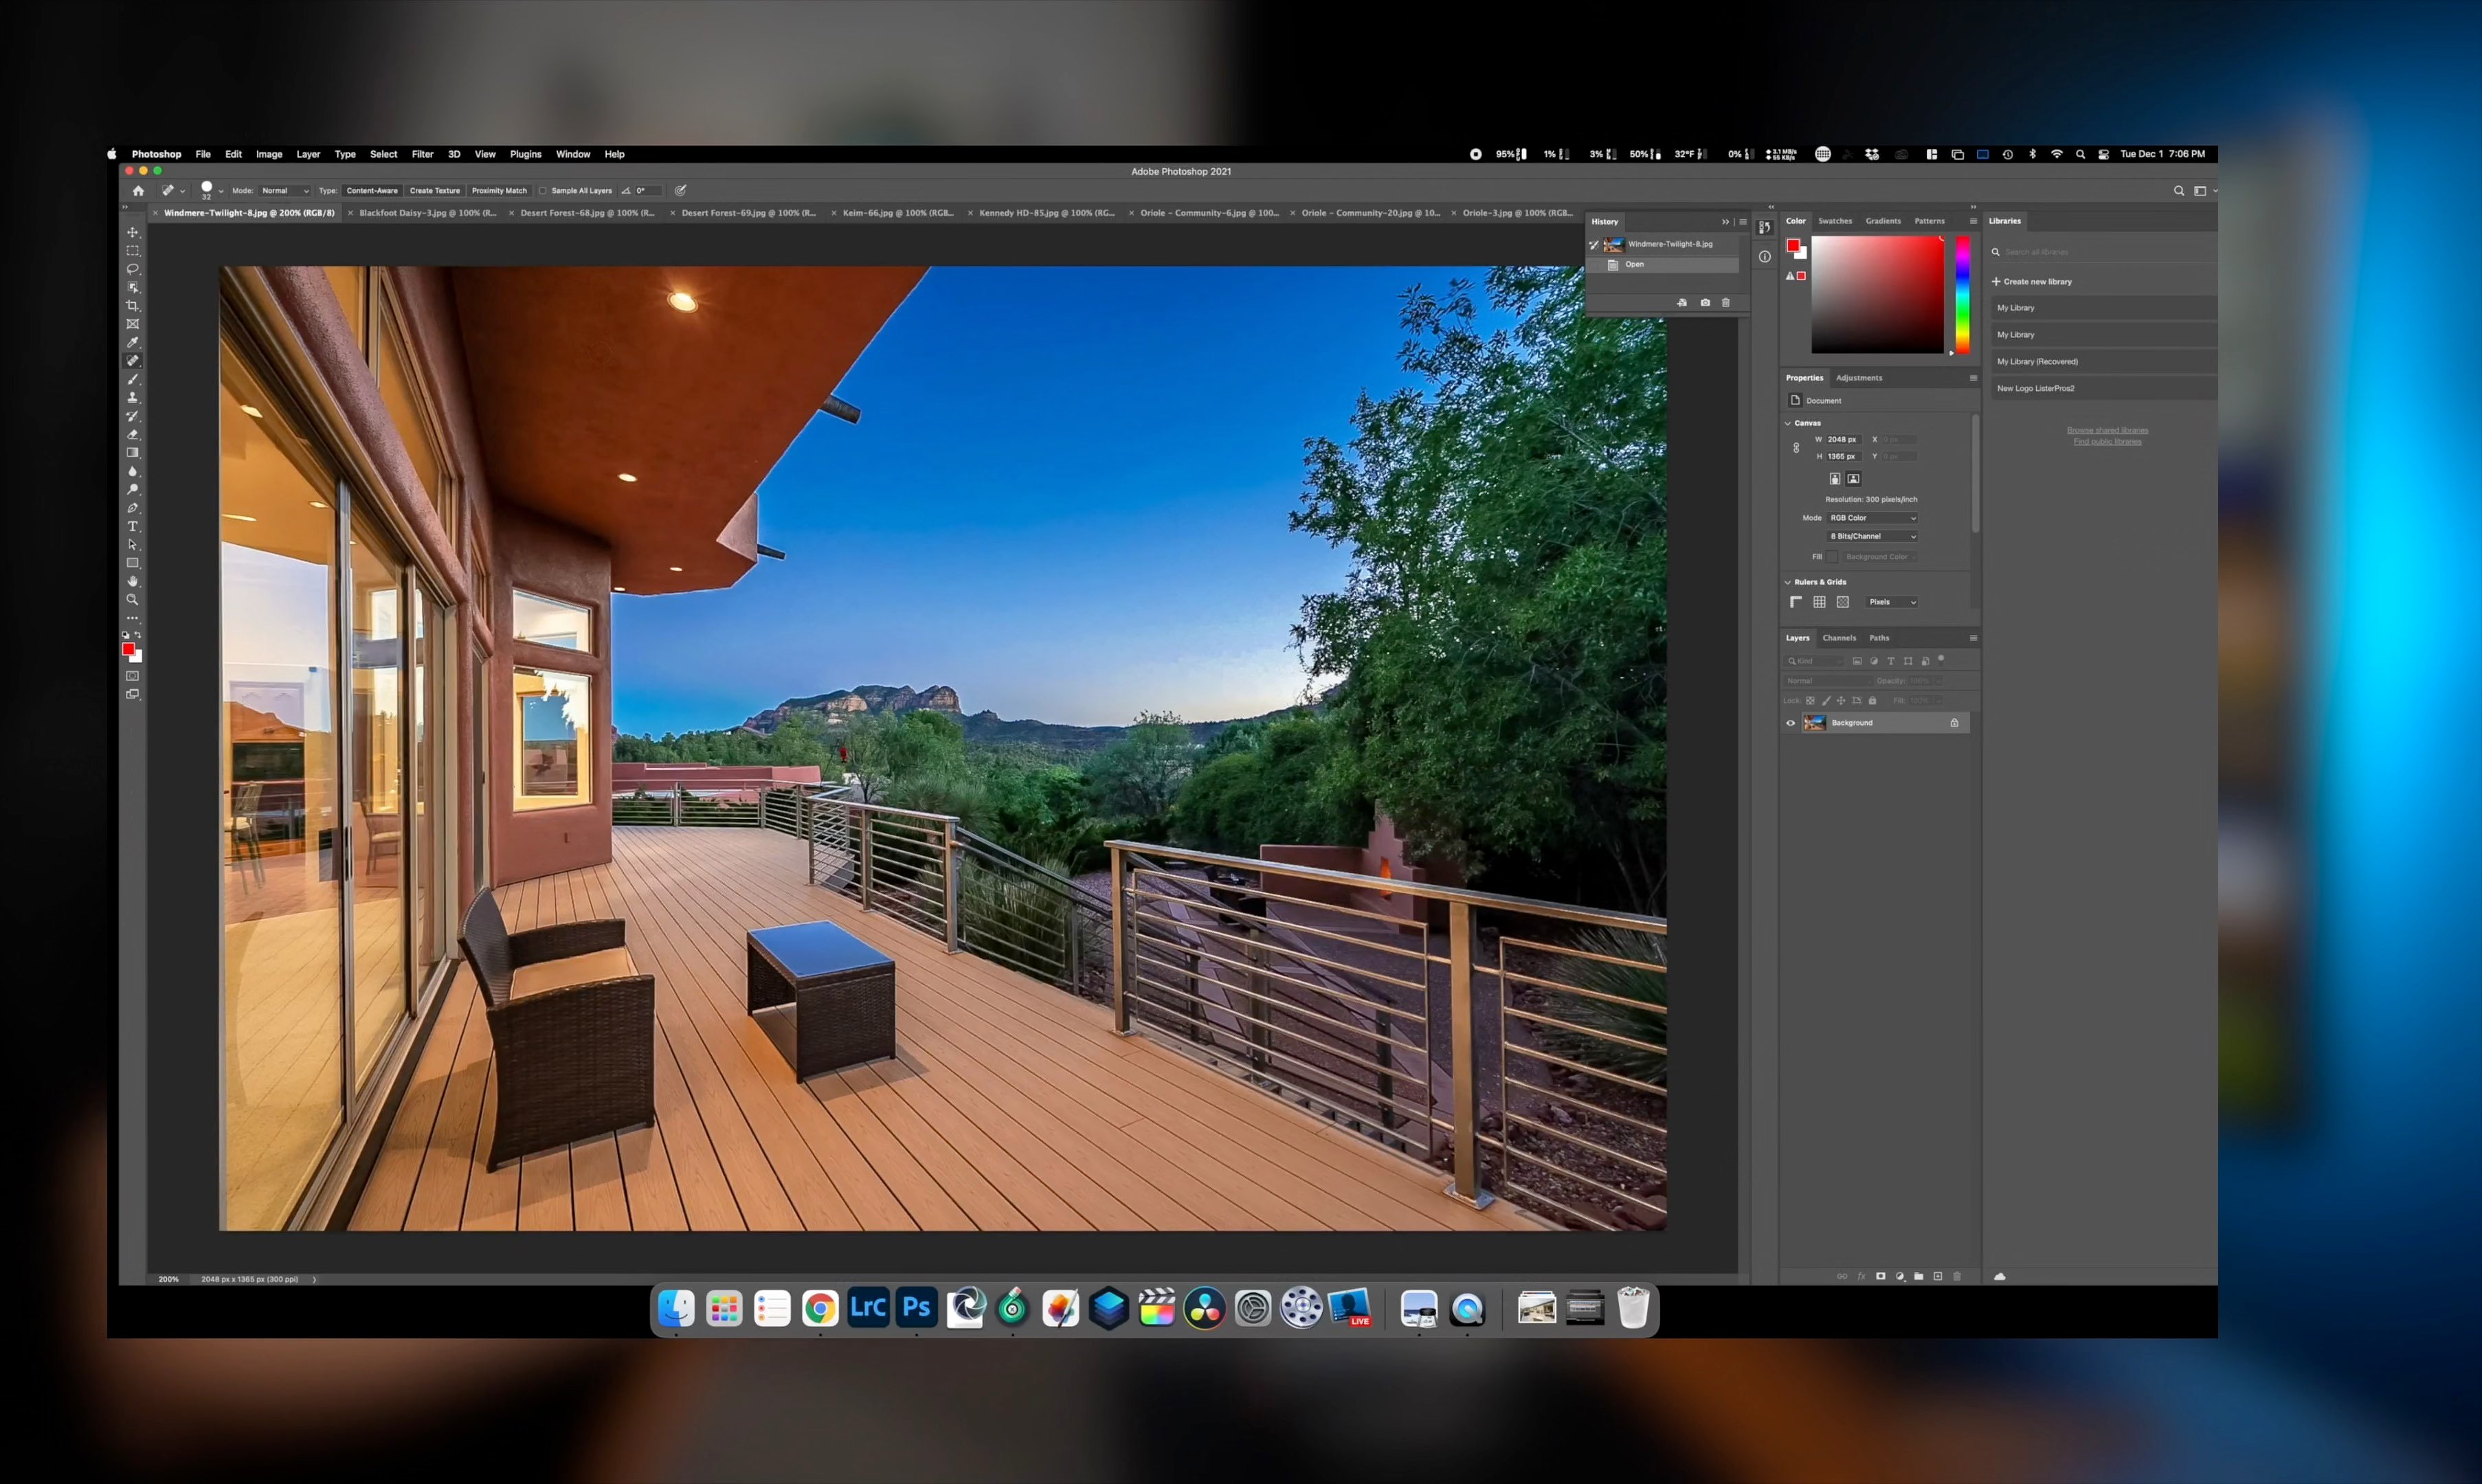Select the Pen tool
This screenshot has height=1484, width=2482.
click(132, 508)
